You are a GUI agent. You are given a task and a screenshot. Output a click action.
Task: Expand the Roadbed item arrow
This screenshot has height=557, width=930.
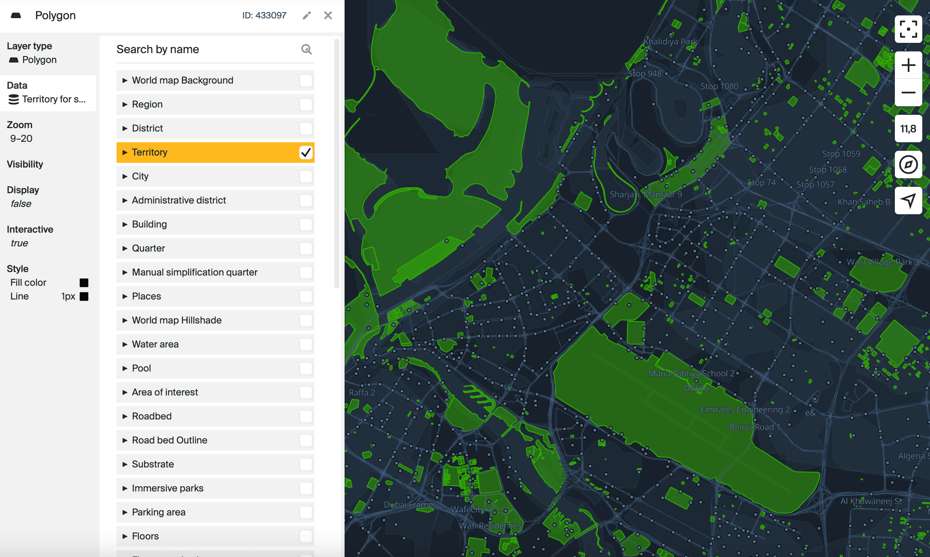[x=125, y=416]
